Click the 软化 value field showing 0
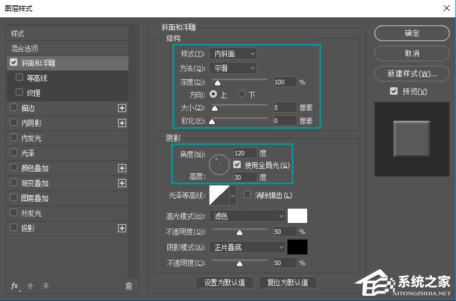The height and width of the screenshot is (301, 456). [x=285, y=121]
